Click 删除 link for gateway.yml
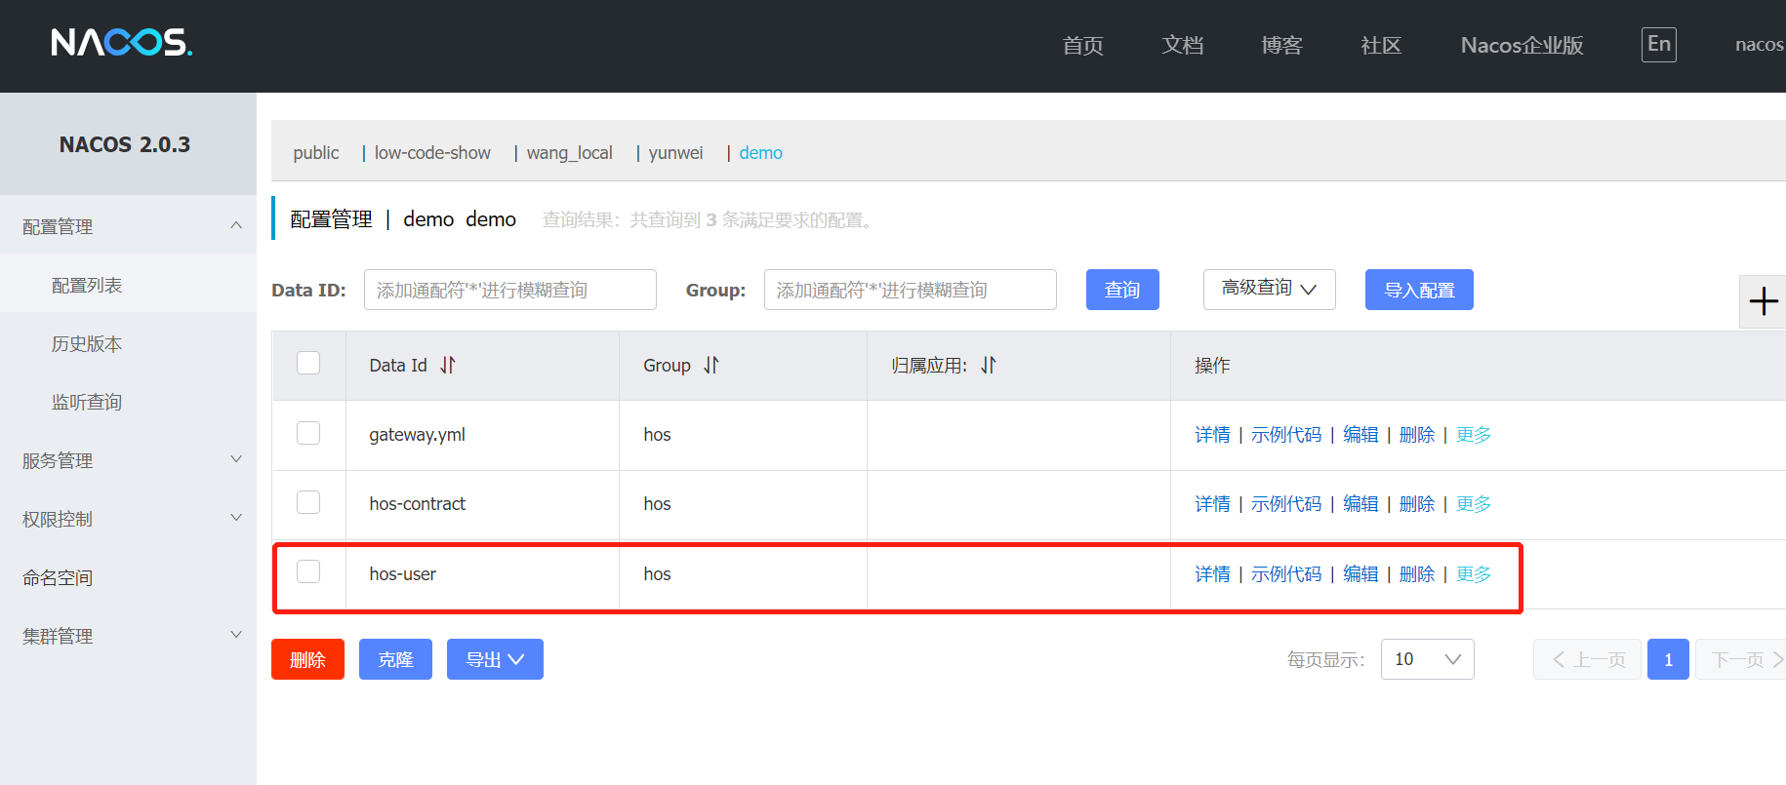The height and width of the screenshot is (785, 1786). (x=1417, y=435)
